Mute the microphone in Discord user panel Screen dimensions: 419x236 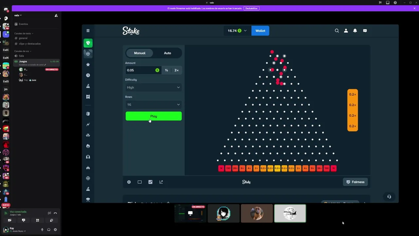pyautogui.click(x=42, y=229)
